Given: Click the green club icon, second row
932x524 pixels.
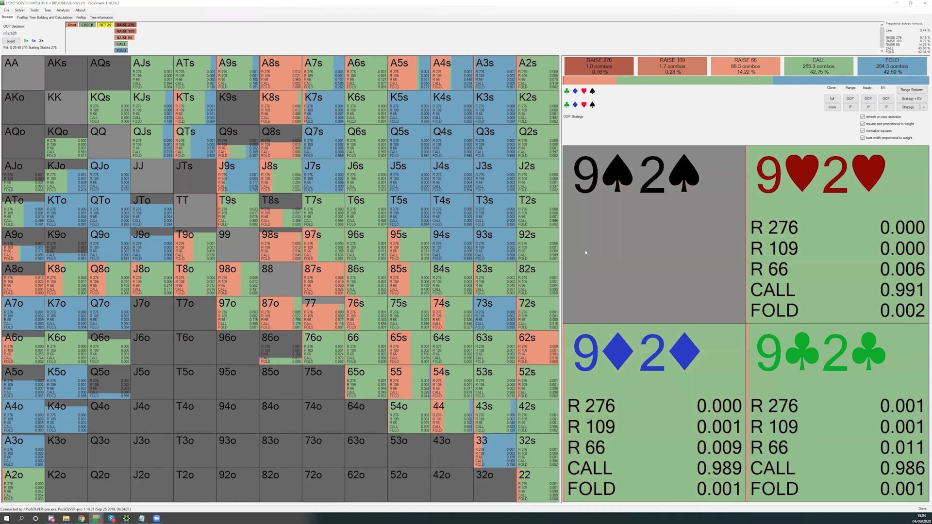Looking at the screenshot, I should click(566, 105).
